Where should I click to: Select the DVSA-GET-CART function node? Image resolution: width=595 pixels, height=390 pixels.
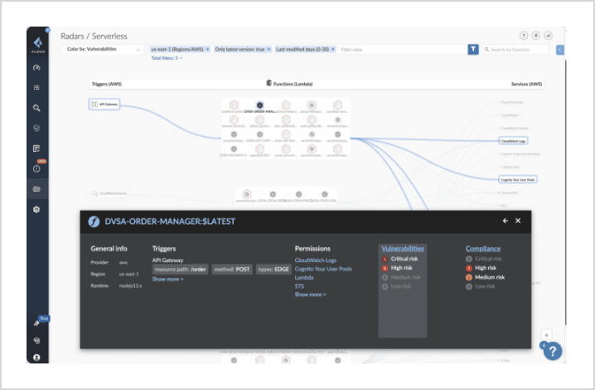[x=259, y=136]
